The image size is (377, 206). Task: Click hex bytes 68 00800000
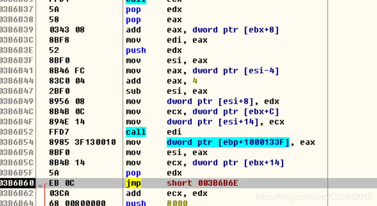coord(77,203)
